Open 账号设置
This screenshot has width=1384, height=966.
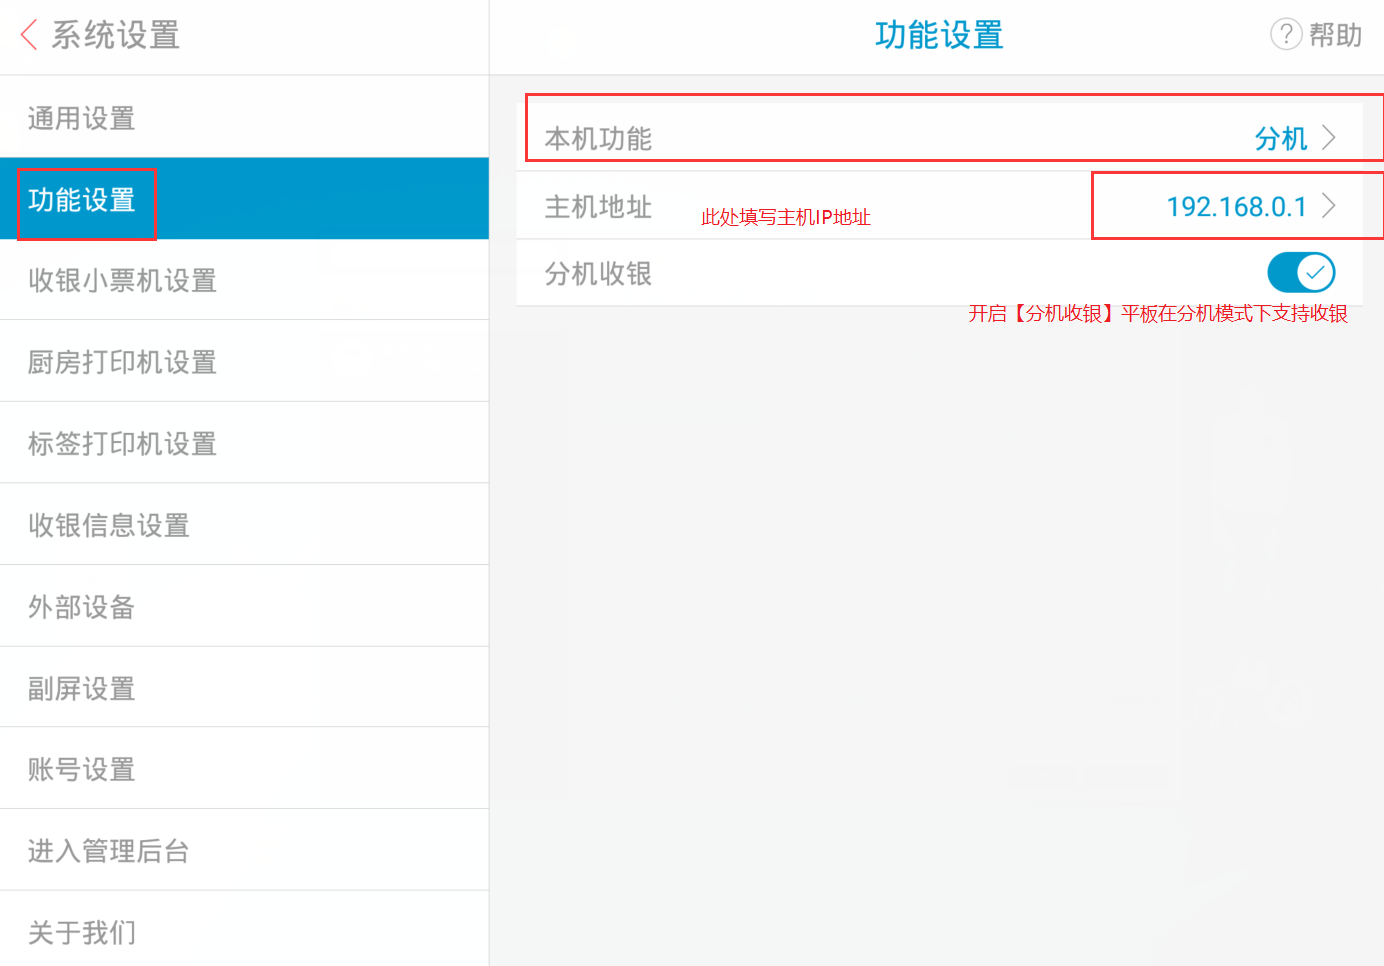[244, 769]
